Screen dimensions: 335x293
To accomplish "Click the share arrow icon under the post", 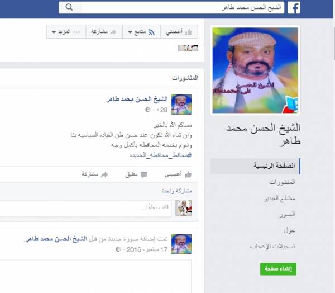I will click(104, 174).
